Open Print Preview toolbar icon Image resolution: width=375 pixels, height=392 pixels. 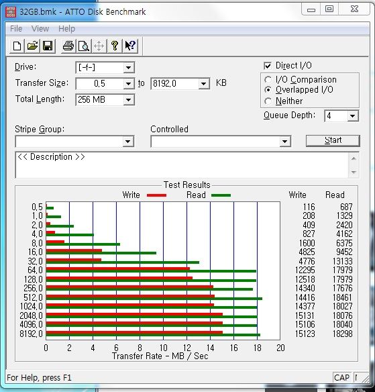pyautogui.click(x=84, y=46)
